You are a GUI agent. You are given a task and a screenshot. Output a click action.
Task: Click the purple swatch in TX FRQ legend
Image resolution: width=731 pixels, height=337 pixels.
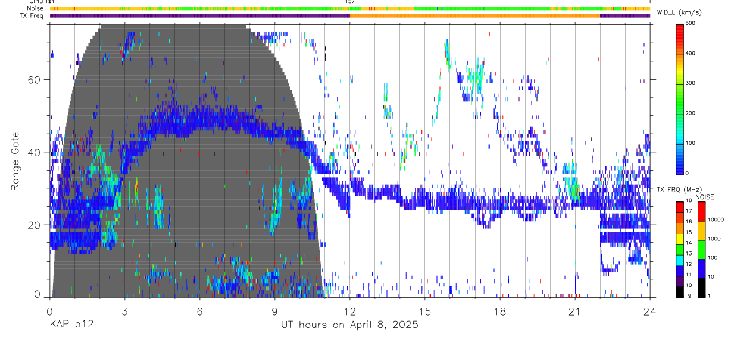pyautogui.click(x=680, y=281)
